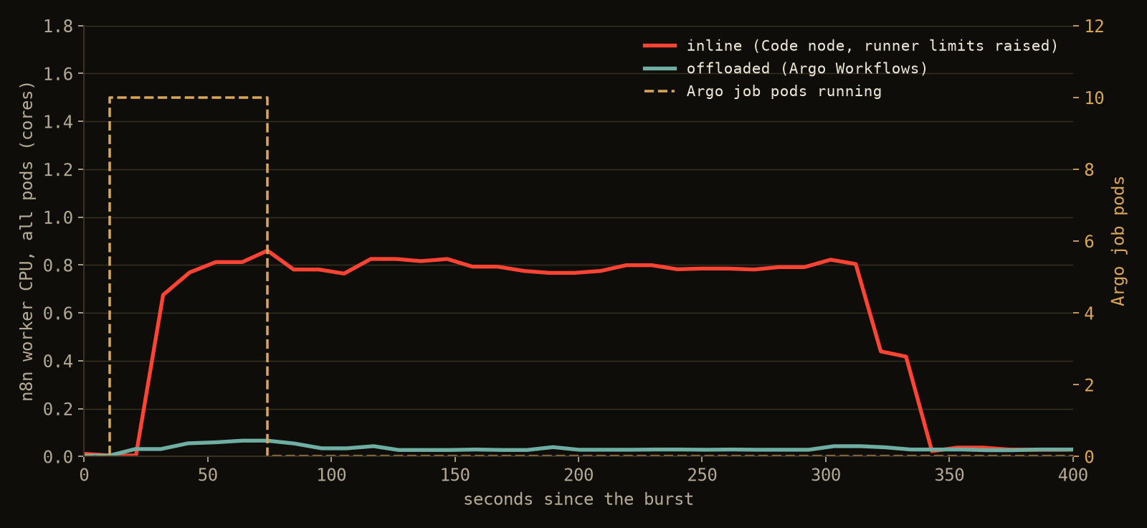Screen dimensions: 1147x528
Task: Click the "n8n worker CPU, all pods (cores)" axis title
Action: pos(27,241)
